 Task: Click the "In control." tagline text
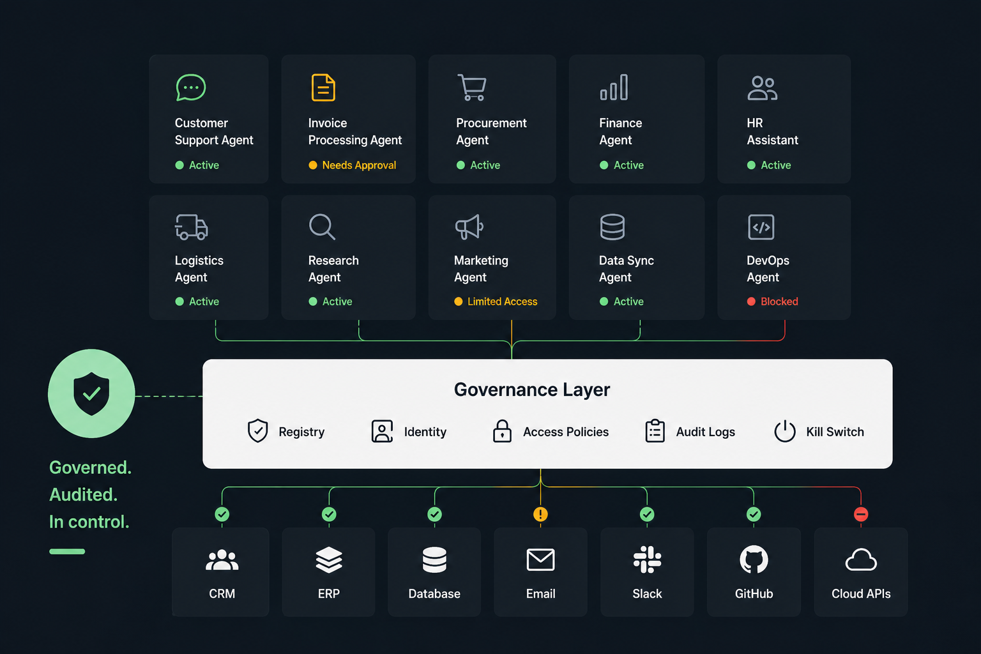click(x=89, y=522)
